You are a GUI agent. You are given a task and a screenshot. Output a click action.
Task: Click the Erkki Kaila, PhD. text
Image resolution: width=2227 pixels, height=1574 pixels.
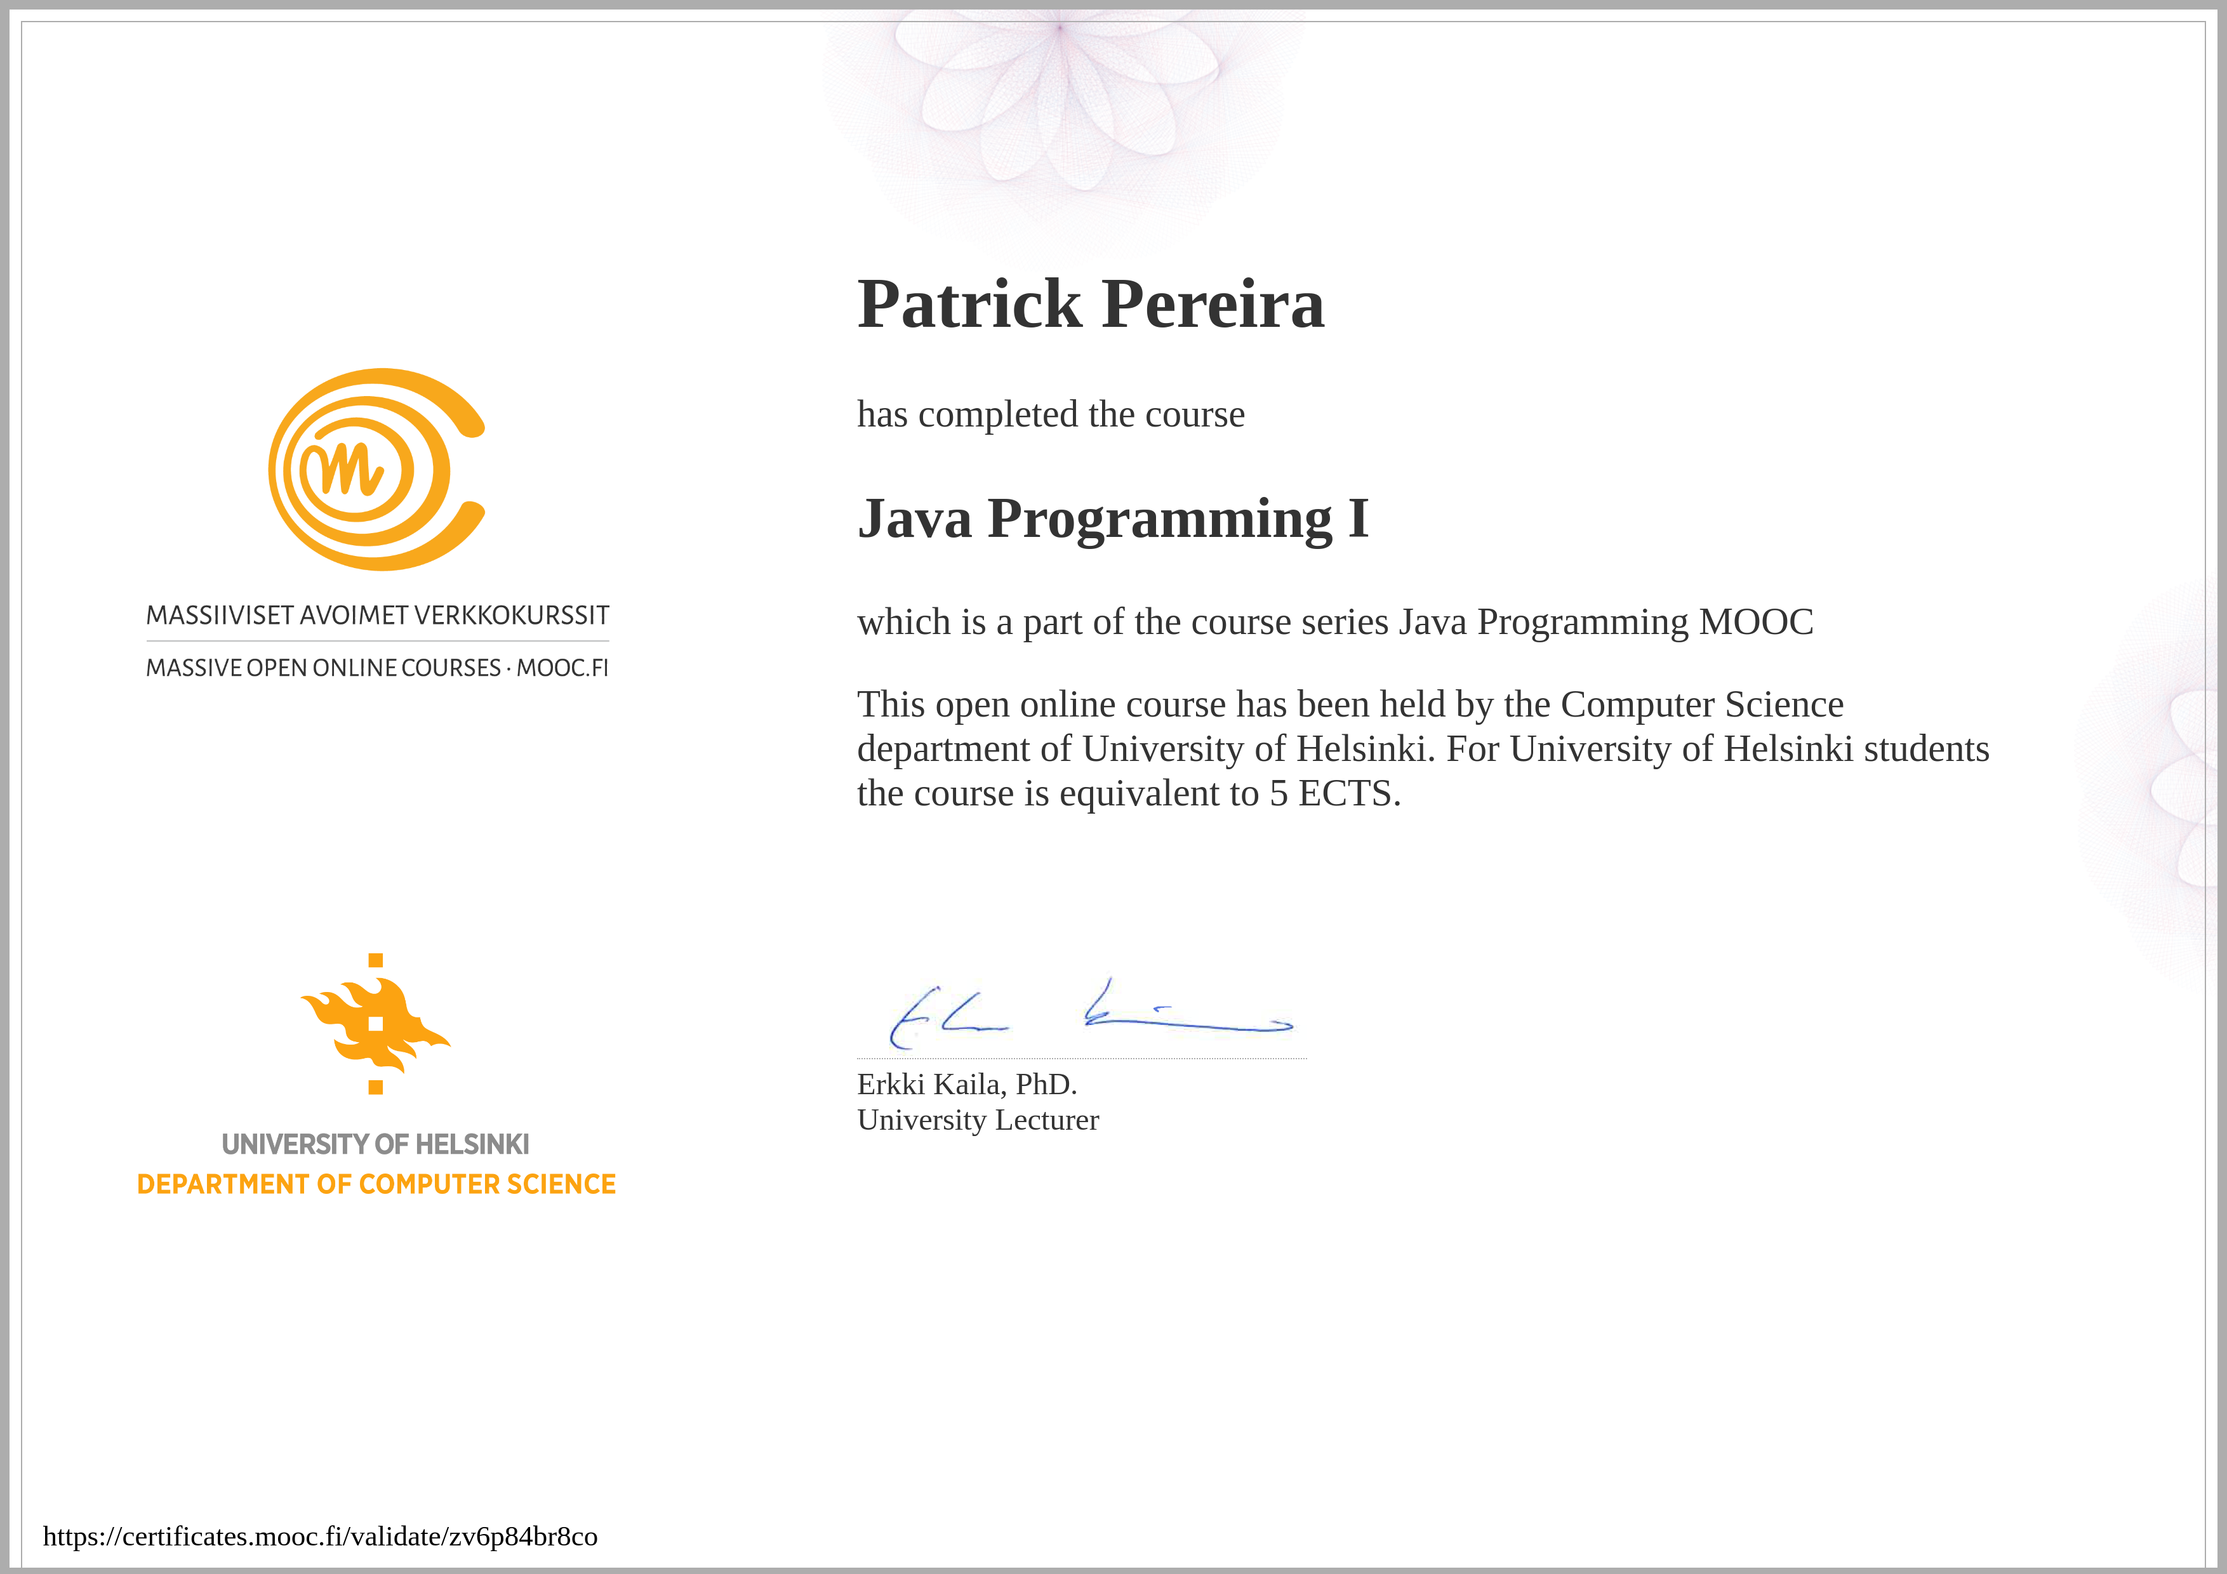pyautogui.click(x=967, y=1083)
